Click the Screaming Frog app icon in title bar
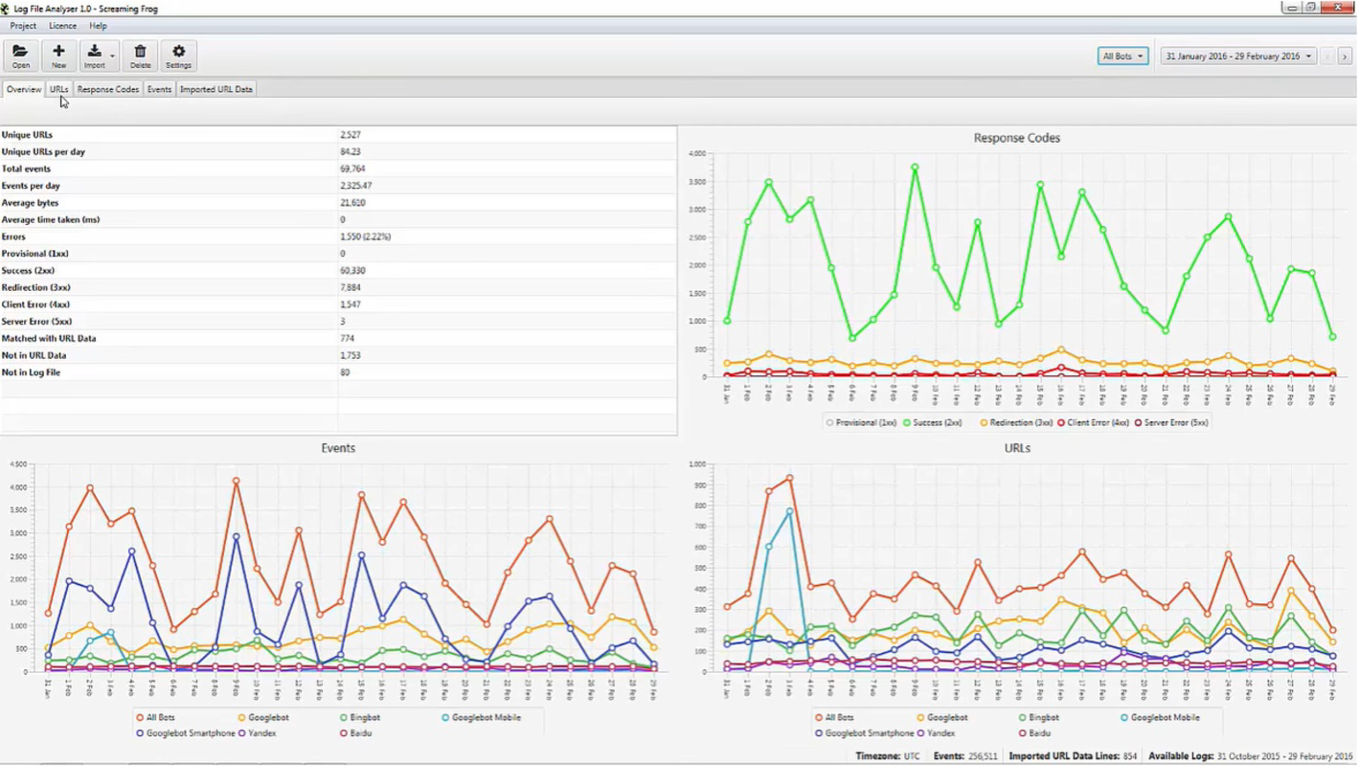This screenshot has width=1359, height=766. [x=6, y=8]
